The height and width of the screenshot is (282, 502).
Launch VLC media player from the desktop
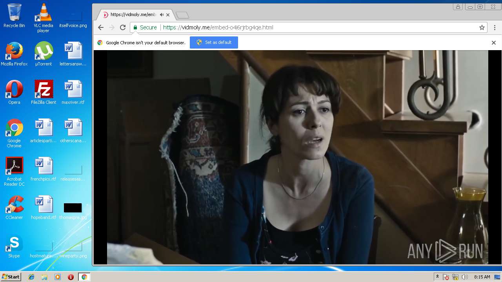pyautogui.click(x=43, y=18)
